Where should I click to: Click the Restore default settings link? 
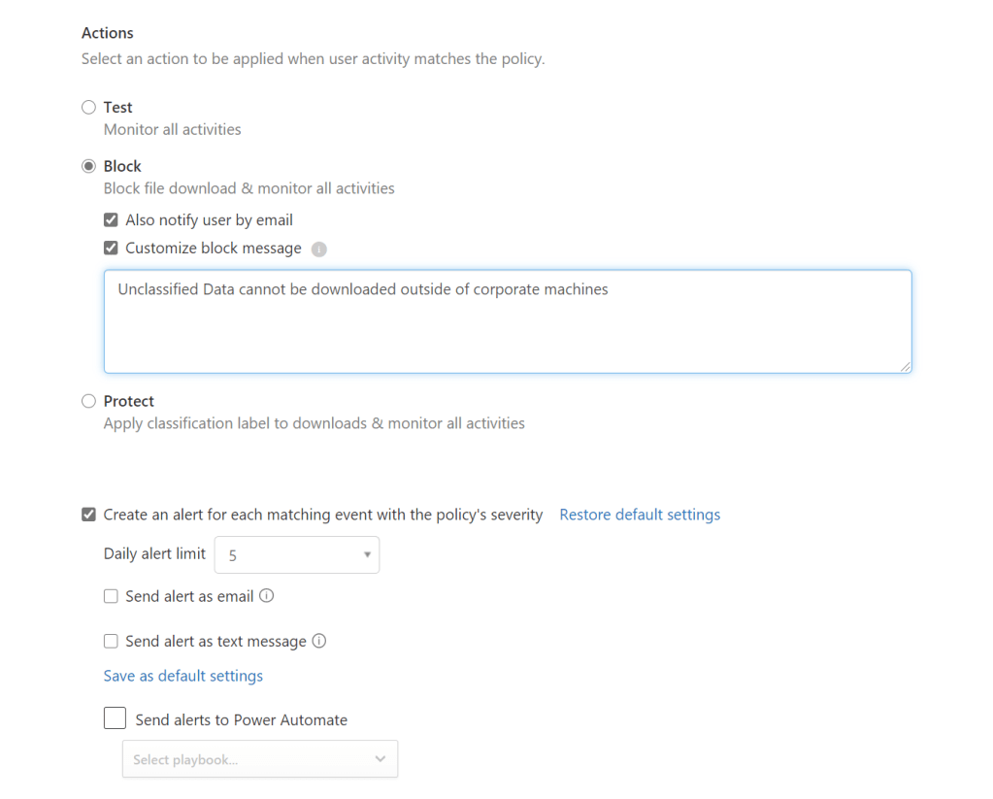pyautogui.click(x=640, y=515)
